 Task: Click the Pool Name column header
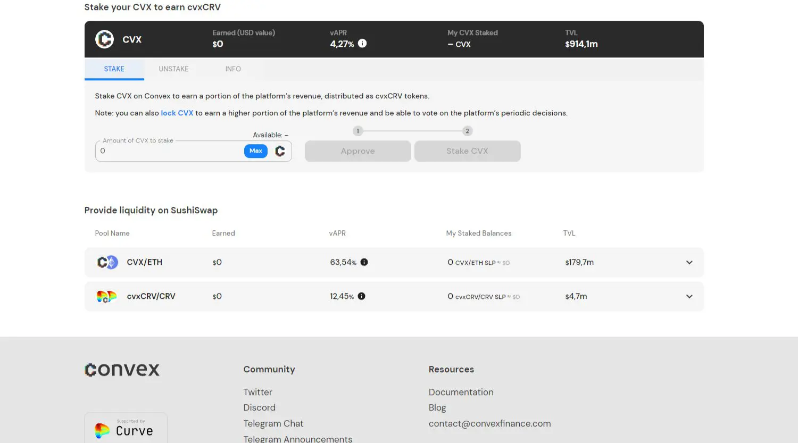pos(112,233)
